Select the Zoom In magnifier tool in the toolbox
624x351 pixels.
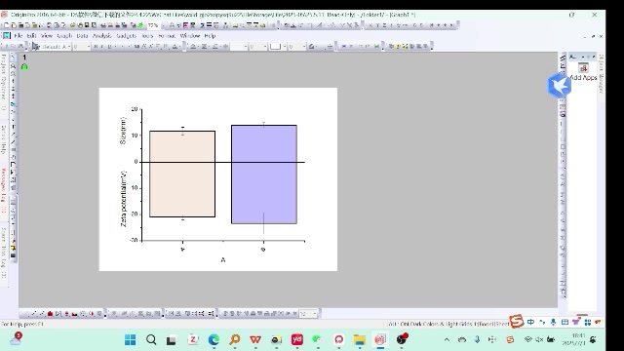[x=13, y=66]
